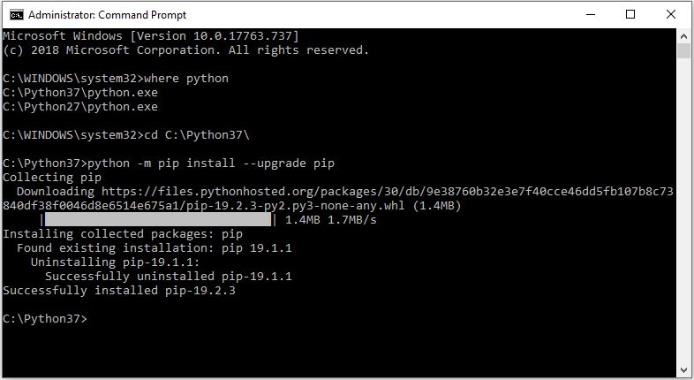This screenshot has width=694, height=380.
Task: Click the vertical scrollbar thumb
Action: (x=683, y=50)
